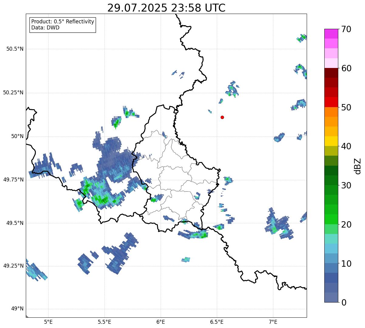Click the 6°E longitude label
Viewport: 365px width, 328px height.
161,322
